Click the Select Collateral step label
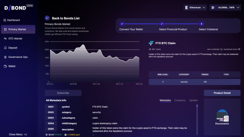Image resolution: width=244 pixels, height=137 pixels. (x=208, y=29)
